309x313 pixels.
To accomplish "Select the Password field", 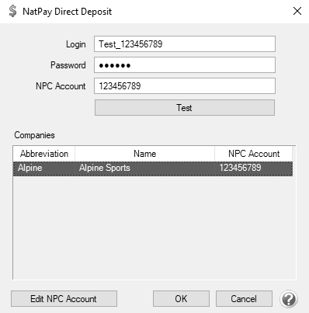I will coord(185,65).
